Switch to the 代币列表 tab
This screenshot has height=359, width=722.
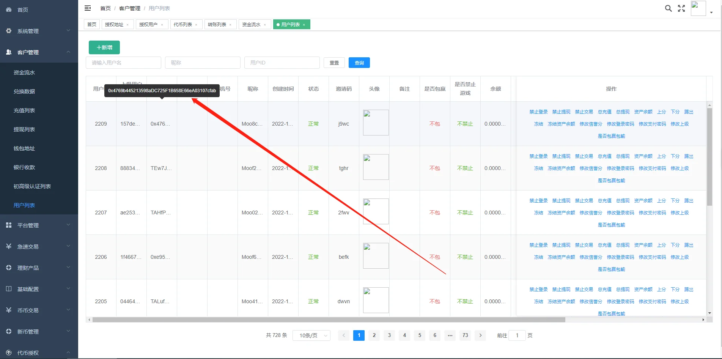[183, 25]
